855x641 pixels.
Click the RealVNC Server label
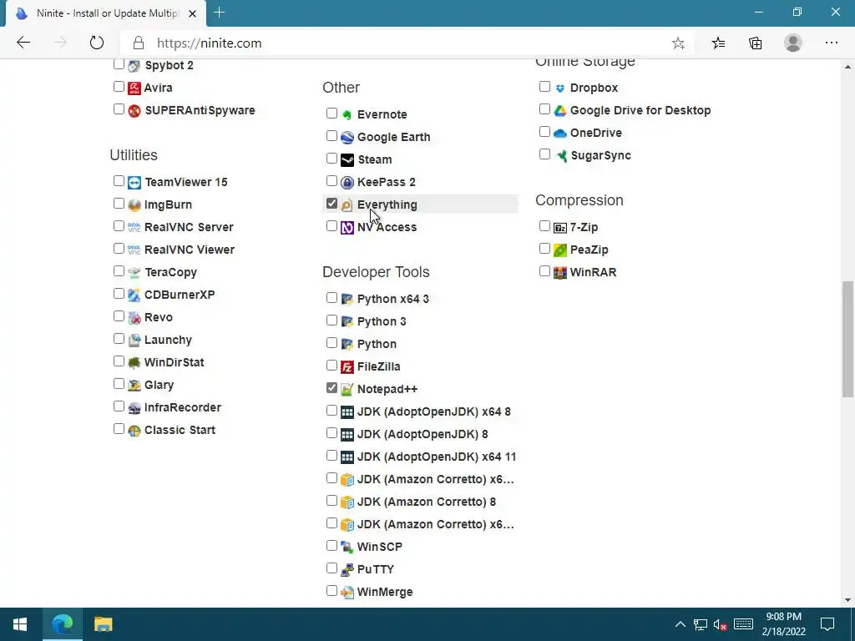189,227
